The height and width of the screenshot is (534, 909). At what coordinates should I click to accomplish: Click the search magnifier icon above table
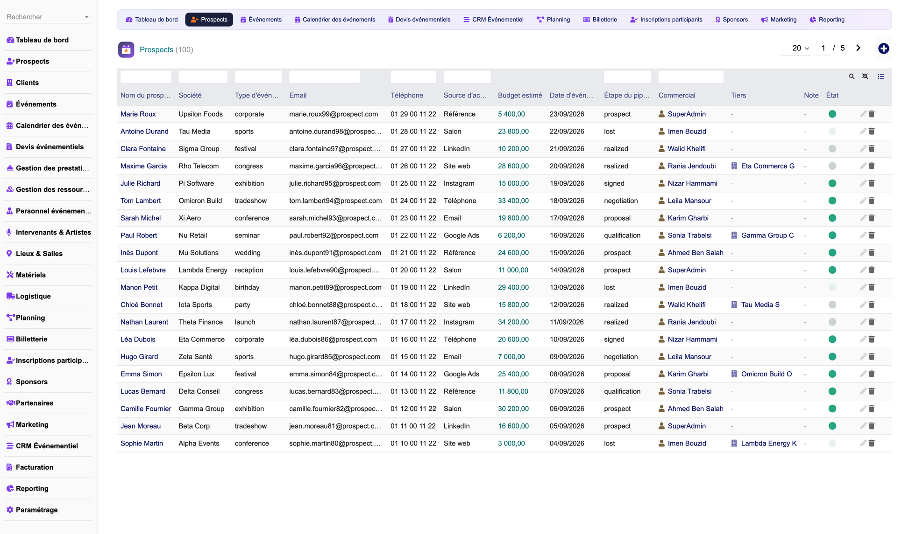852,76
